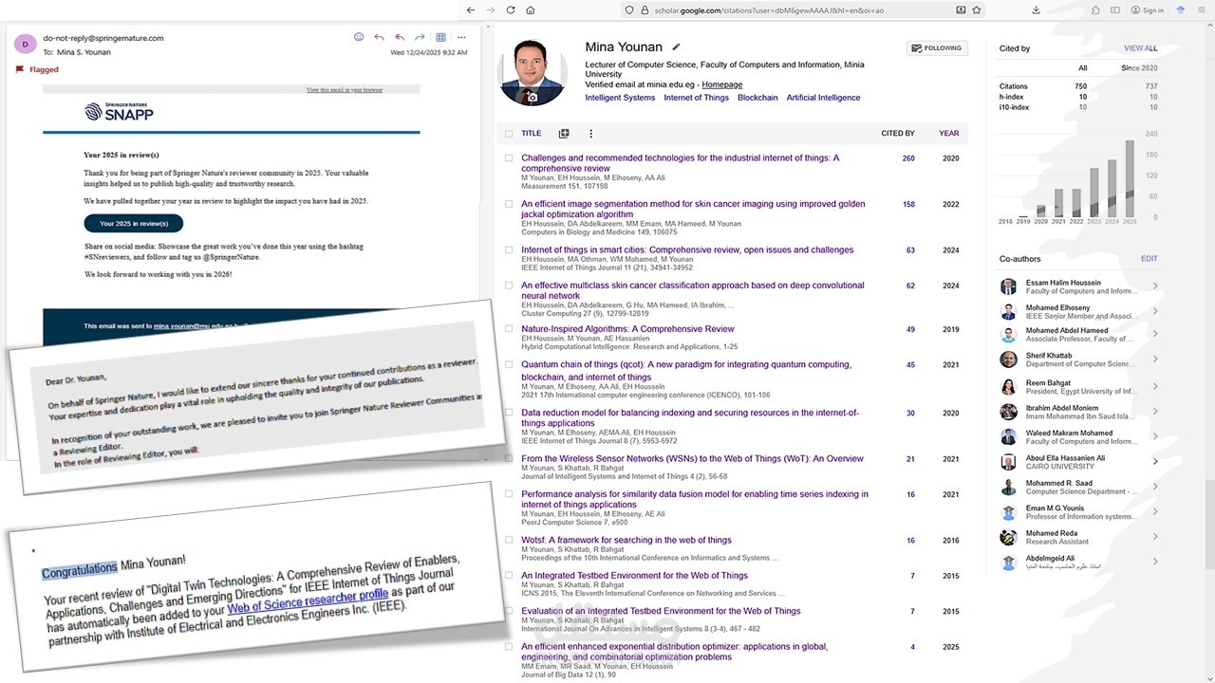Click the Reply All icon in the email
This screenshot has width=1215, height=683.
[400, 37]
